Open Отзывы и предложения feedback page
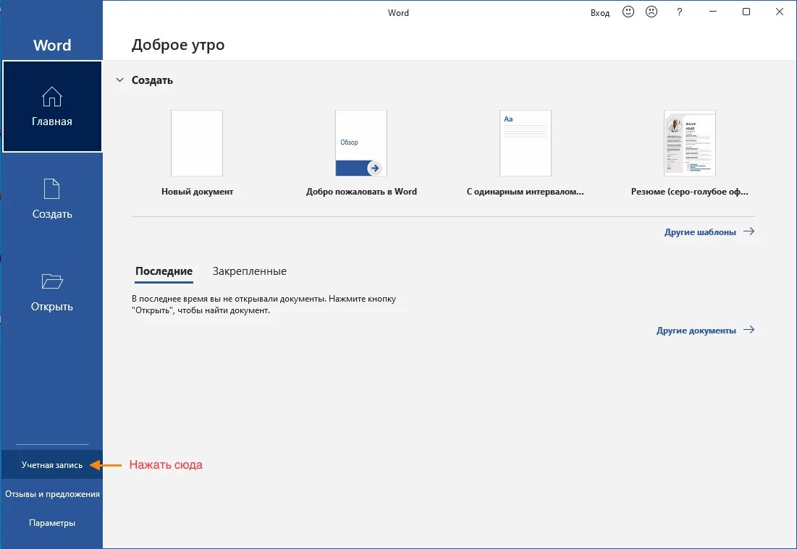The image size is (797, 549). coord(52,493)
